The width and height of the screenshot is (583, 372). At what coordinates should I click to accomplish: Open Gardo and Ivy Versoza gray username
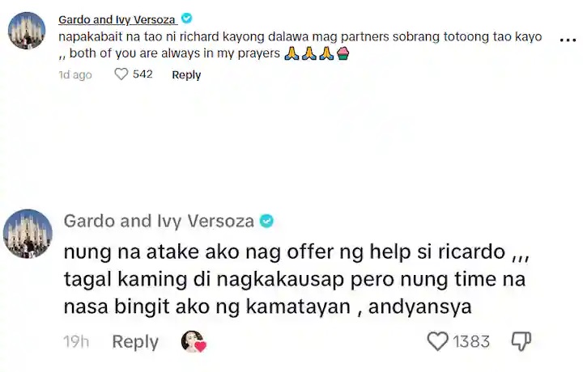(159, 222)
